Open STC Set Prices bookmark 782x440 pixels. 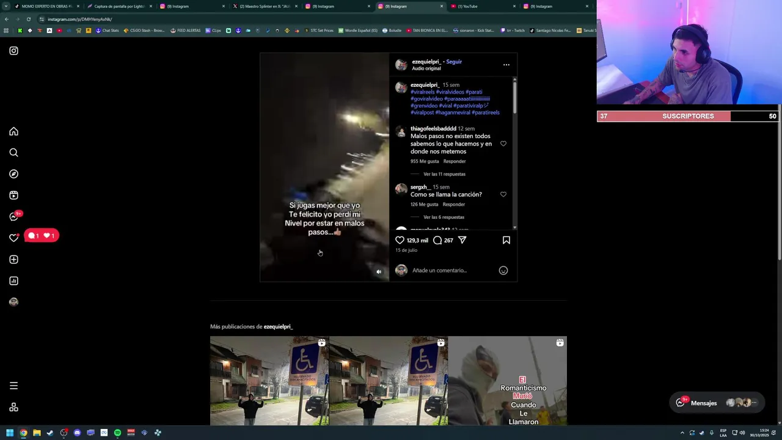pos(319,31)
